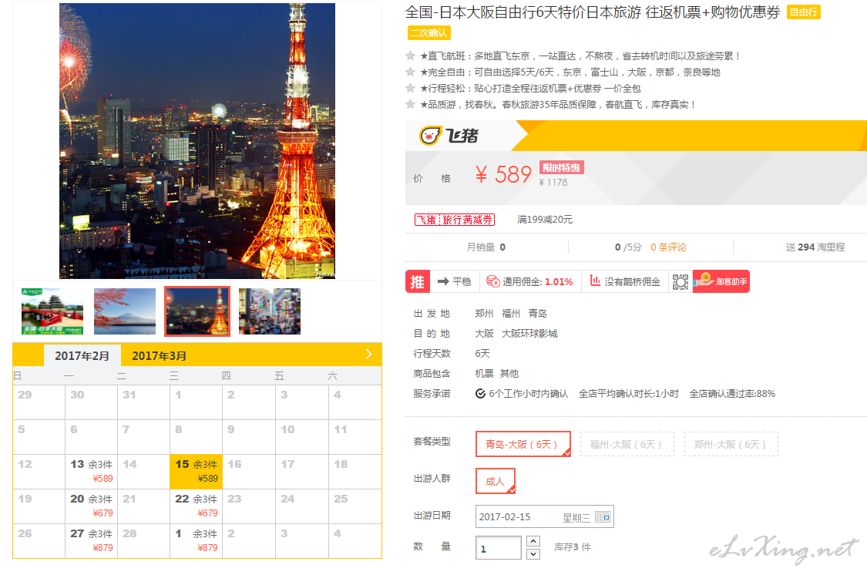Click the 限时特惠 limited offer badge
Viewport: 867px width, 575px height.
[561, 167]
